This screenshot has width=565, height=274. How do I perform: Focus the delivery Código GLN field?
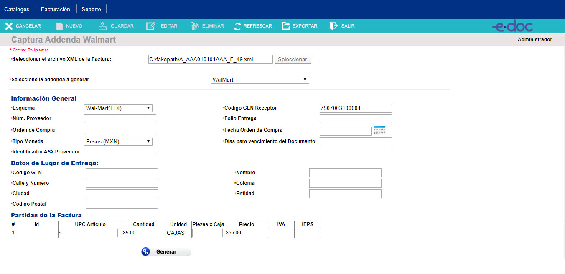click(x=122, y=173)
